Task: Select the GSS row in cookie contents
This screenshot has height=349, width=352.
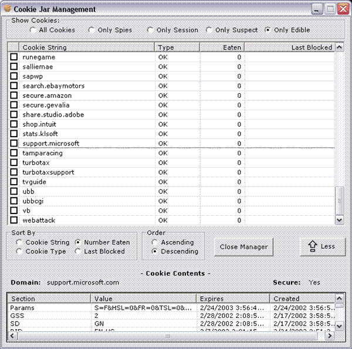Action: [171, 316]
